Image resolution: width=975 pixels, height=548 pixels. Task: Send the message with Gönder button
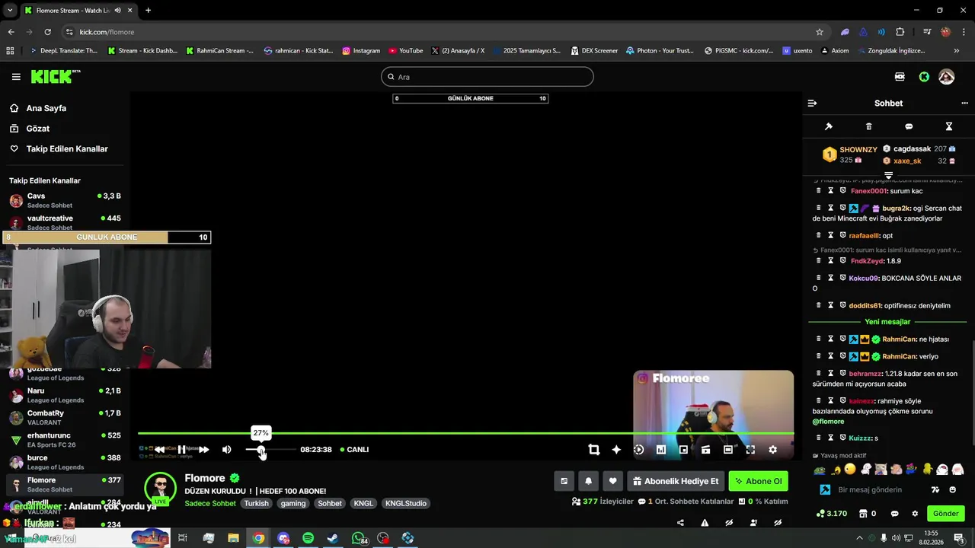click(x=945, y=514)
